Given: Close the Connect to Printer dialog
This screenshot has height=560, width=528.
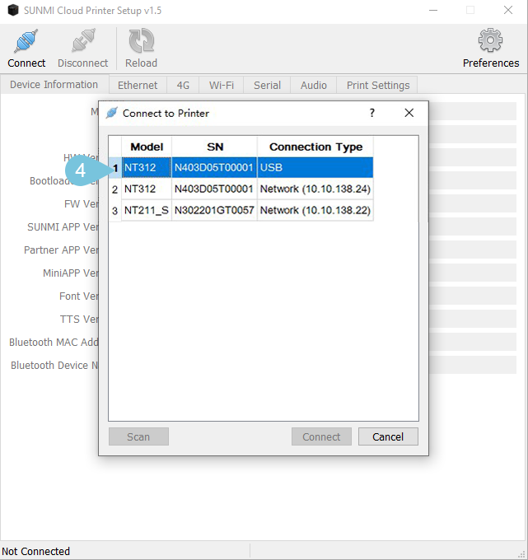Looking at the screenshot, I should click(x=409, y=113).
